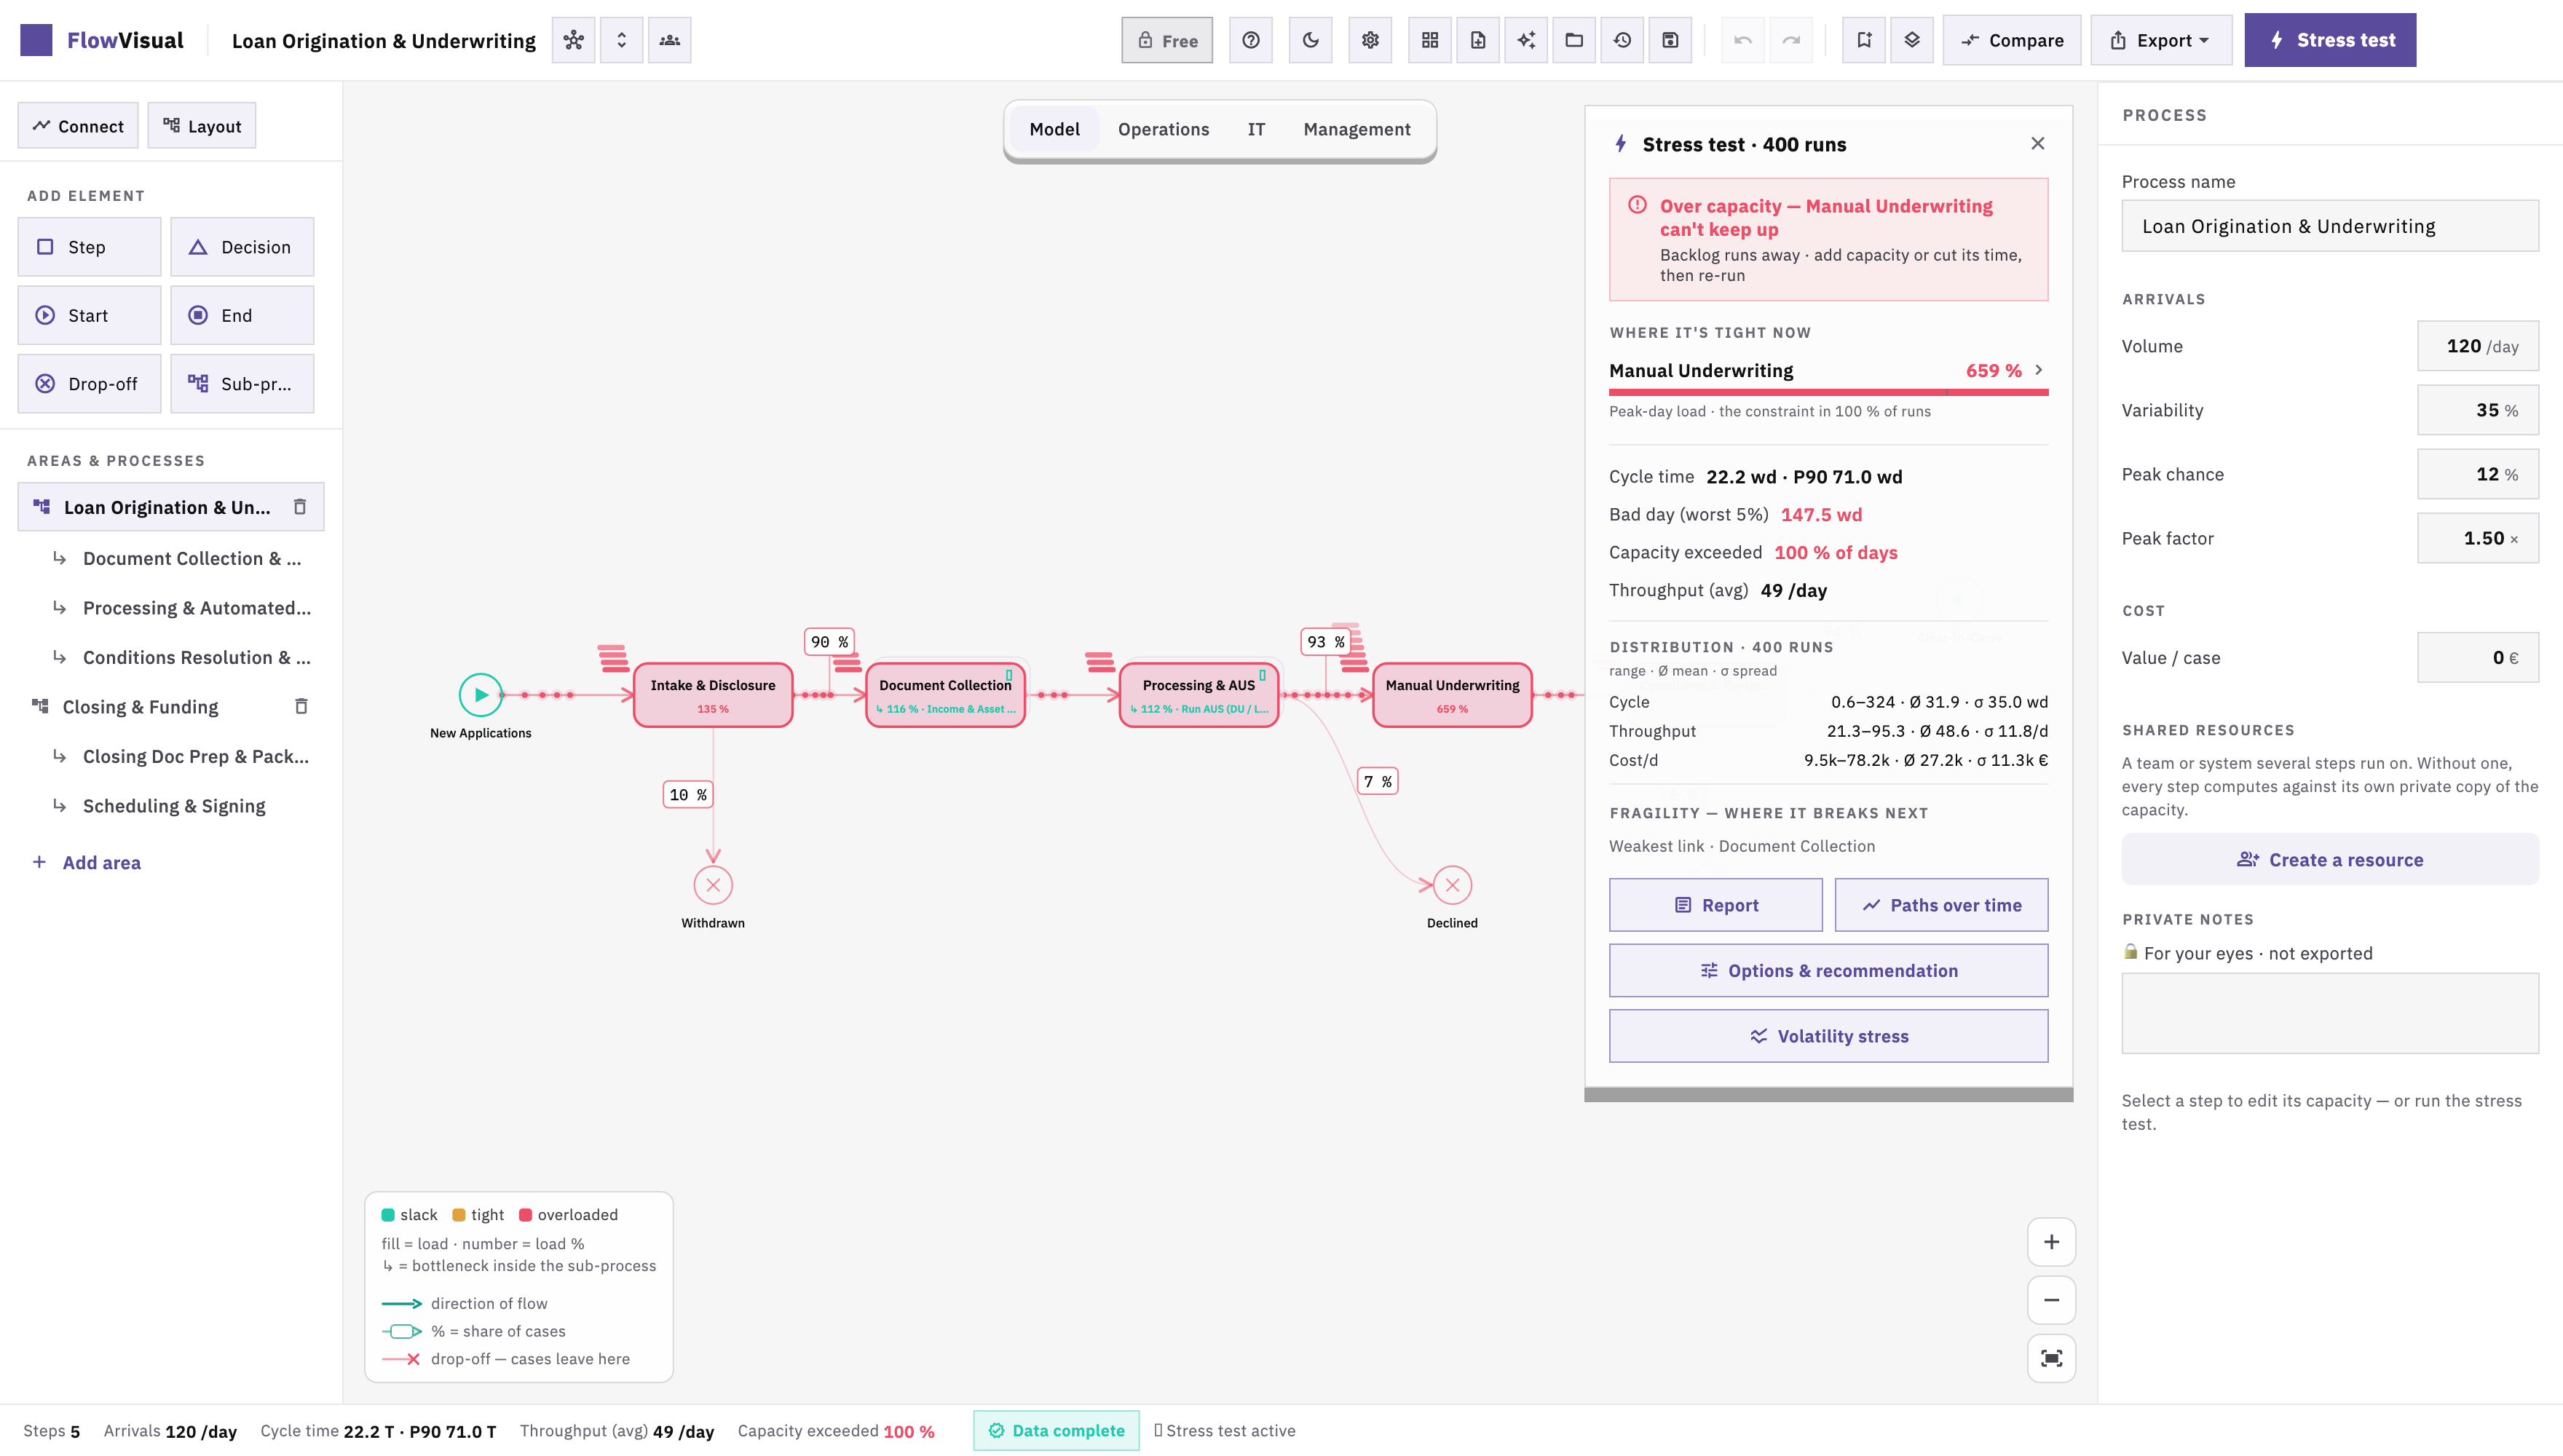The image size is (2563, 1456).
Task: Open the Export dropdown
Action: coord(2160,40)
